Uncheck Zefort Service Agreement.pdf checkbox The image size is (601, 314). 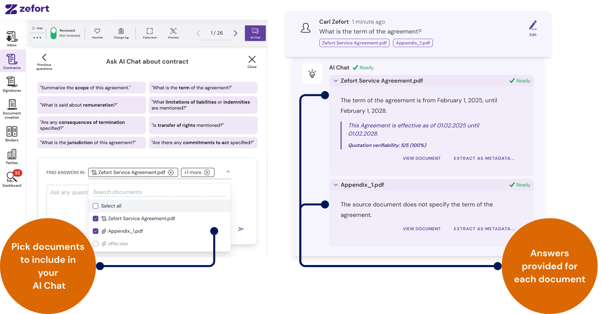click(95, 218)
